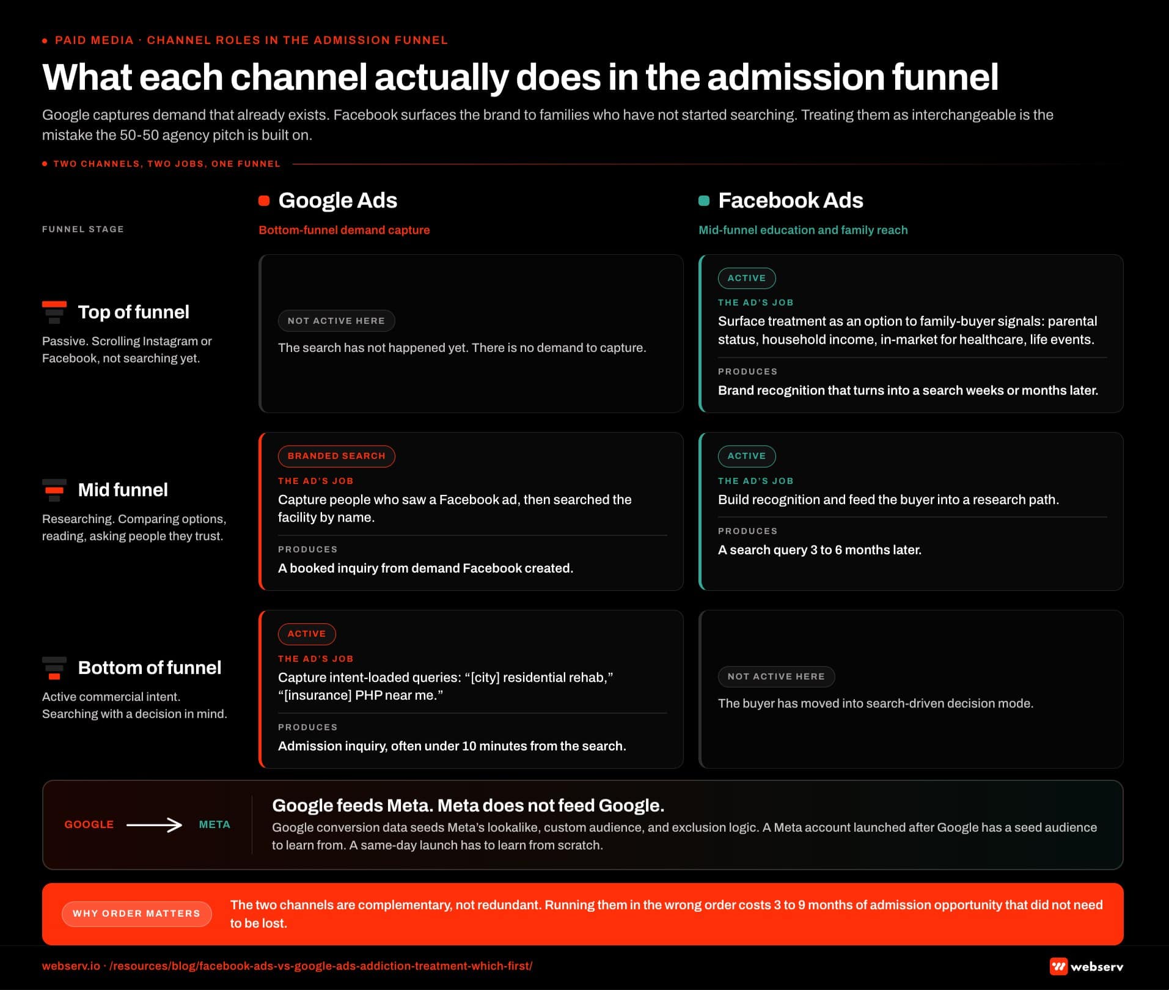The width and height of the screenshot is (1169, 990).
Task: Click the 'Top of funnel' heading
Action: (x=134, y=312)
